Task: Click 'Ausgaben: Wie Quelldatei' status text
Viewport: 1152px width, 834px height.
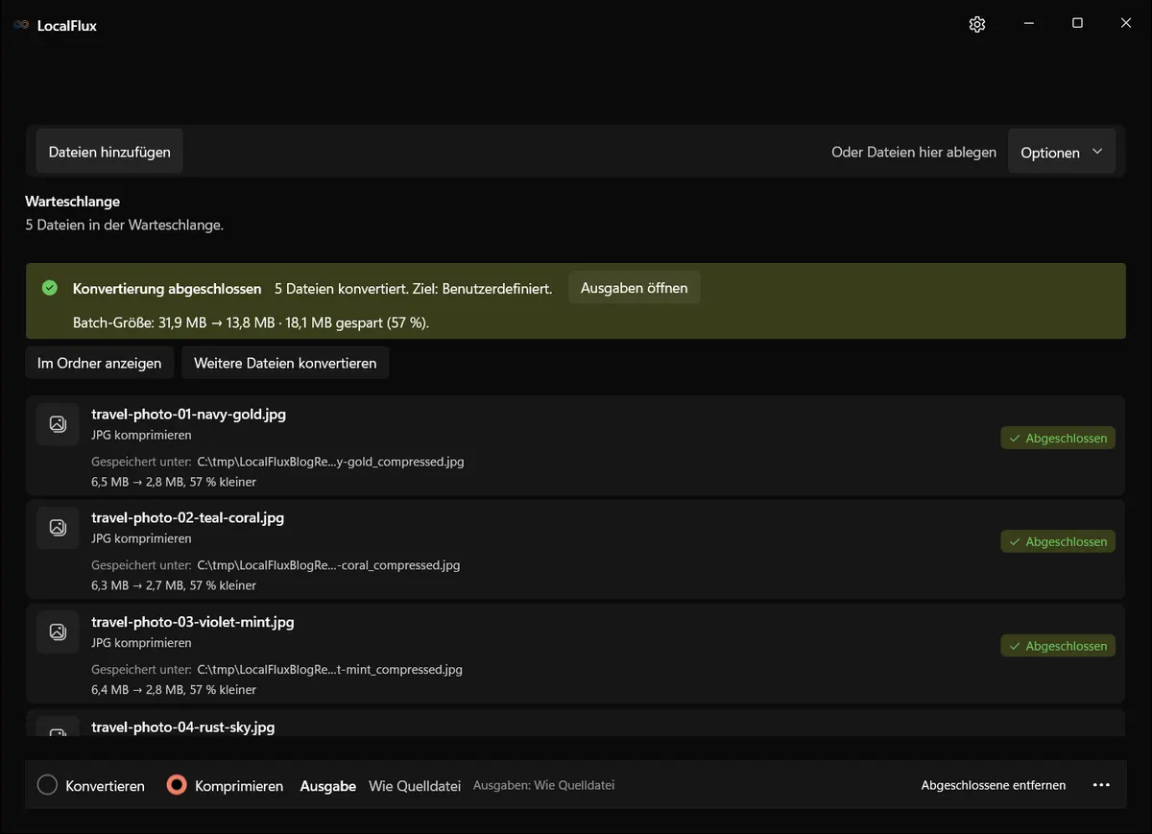Action: tap(543, 785)
